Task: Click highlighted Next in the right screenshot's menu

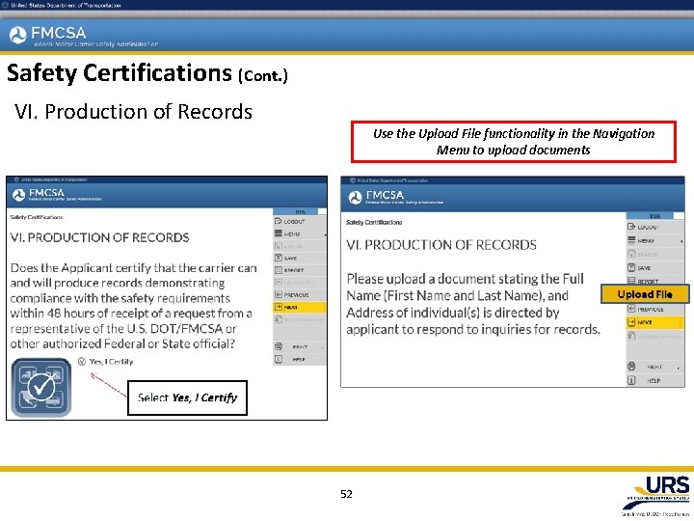Action: pos(655,322)
